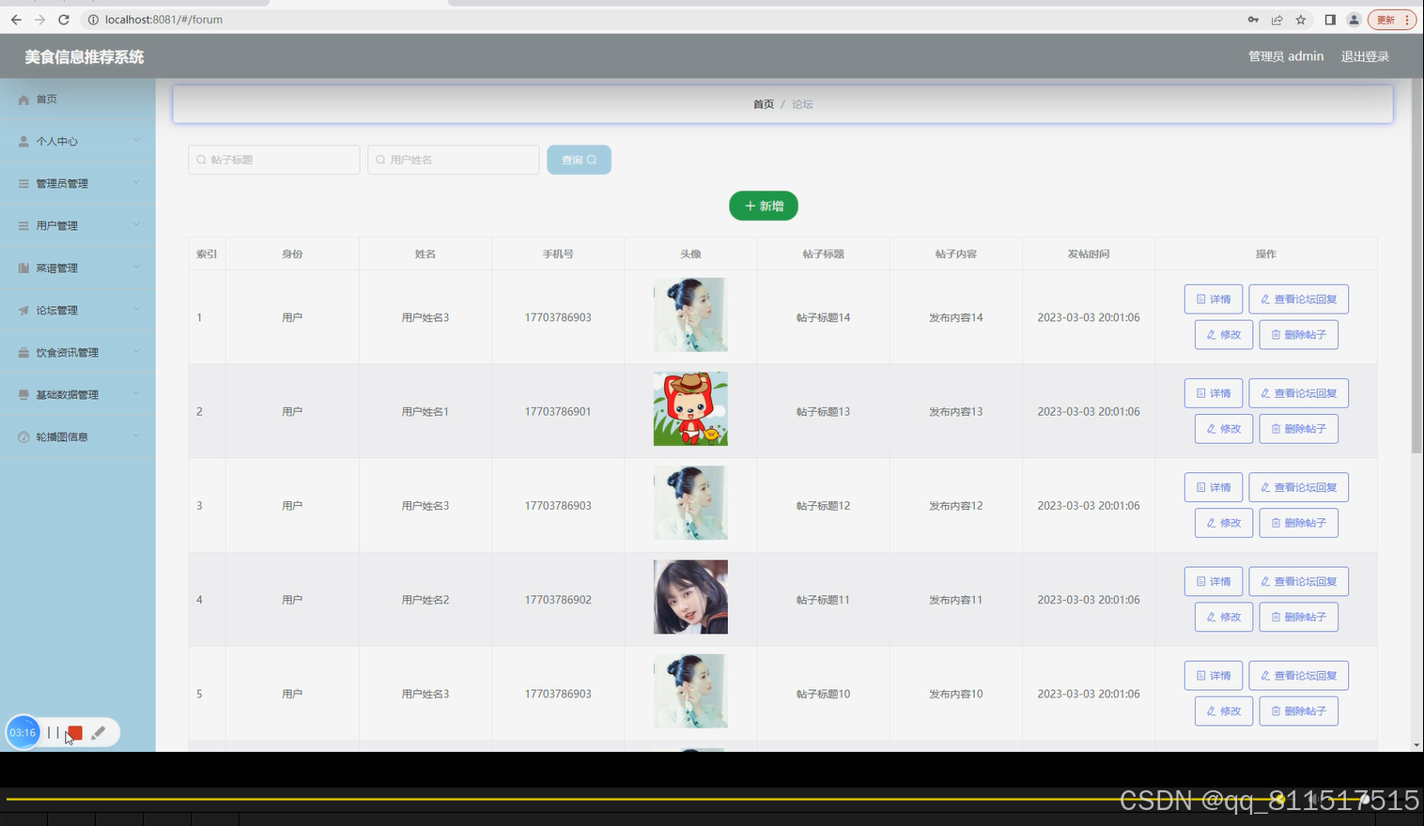Click the search icon in 用户姓名 field
The width and height of the screenshot is (1424, 826).
coord(380,161)
